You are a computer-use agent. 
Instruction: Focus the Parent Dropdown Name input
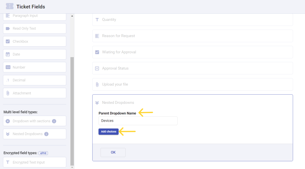(x=138, y=121)
